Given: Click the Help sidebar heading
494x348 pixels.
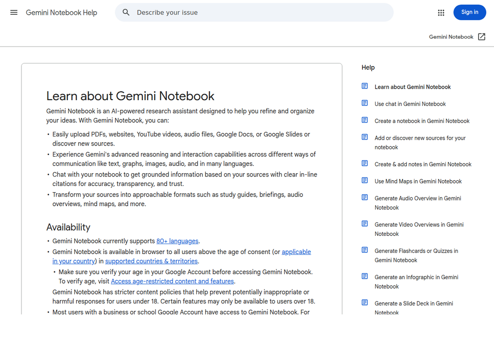Looking at the screenshot, I should (368, 68).
